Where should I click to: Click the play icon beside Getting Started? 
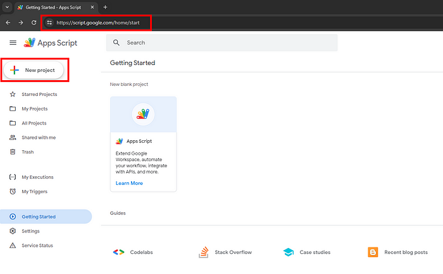[x=13, y=217]
